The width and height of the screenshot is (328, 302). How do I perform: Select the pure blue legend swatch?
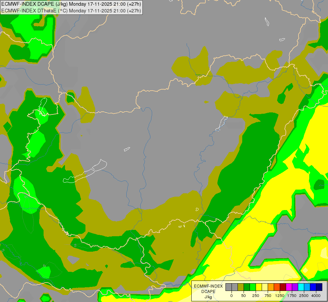(x=313, y=287)
